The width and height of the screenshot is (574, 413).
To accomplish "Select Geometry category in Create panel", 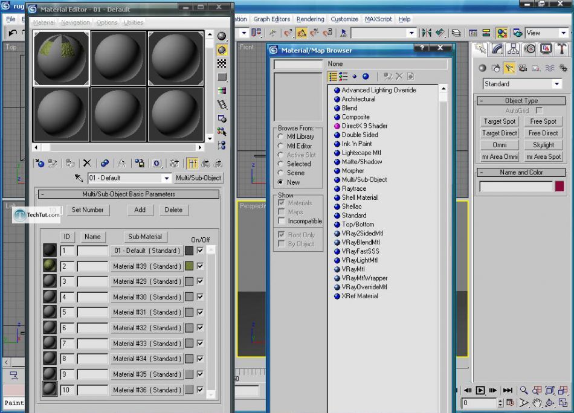I will [x=483, y=68].
